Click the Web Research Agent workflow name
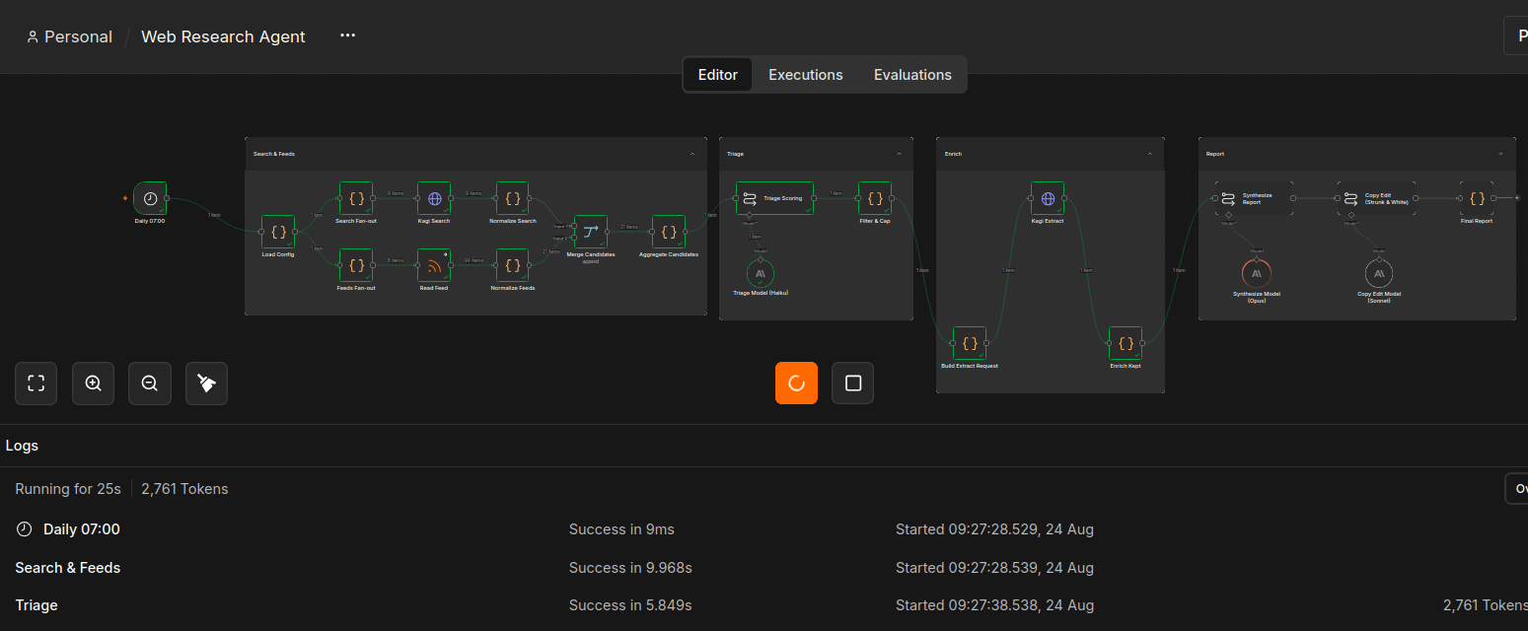The height and width of the screenshot is (631, 1528). click(x=223, y=36)
